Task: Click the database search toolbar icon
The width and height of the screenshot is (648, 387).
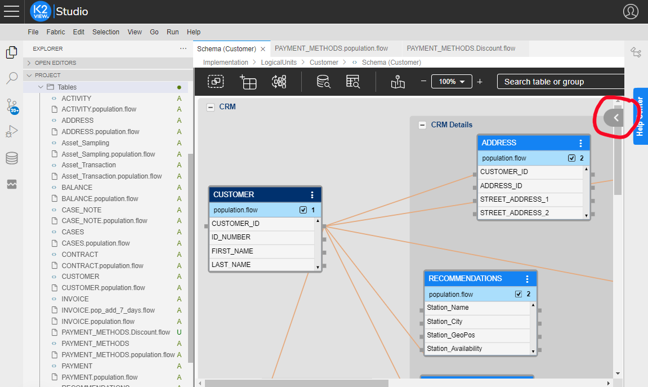Action: pos(323,82)
